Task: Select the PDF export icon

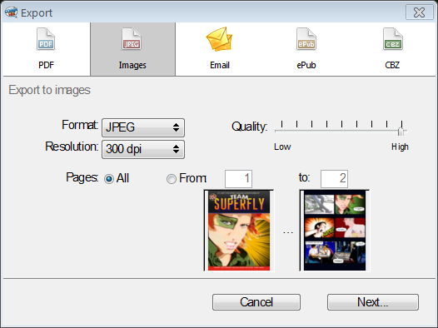Action: point(46,39)
